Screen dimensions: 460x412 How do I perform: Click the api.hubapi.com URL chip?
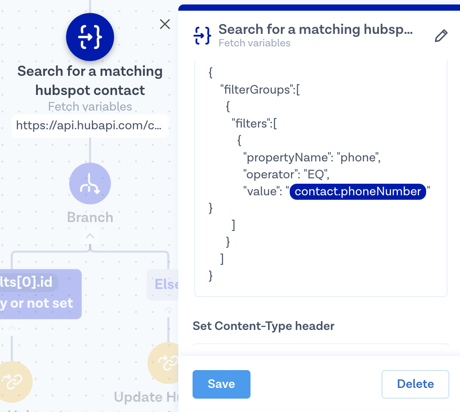[x=90, y=126]
